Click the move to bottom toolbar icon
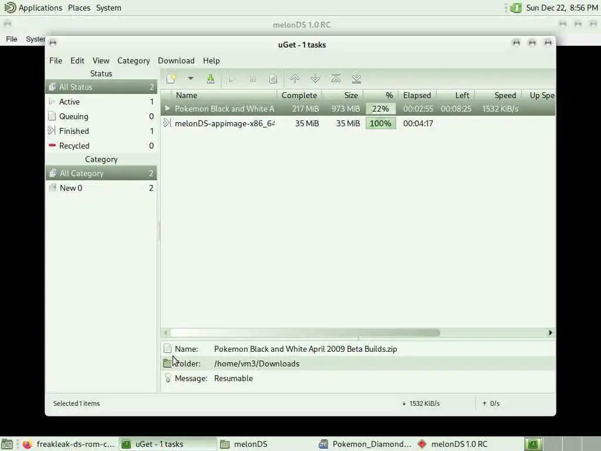601x451 pixels. 356,79
